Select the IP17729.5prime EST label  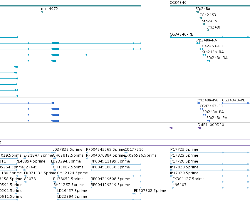184,150
